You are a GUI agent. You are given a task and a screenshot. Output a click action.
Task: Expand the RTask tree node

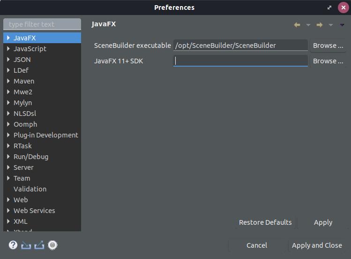(8, 145)
